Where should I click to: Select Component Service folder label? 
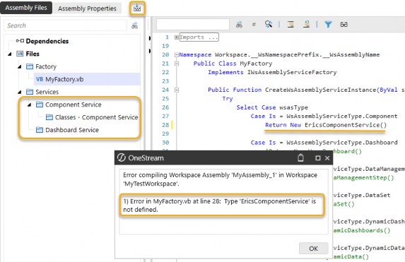pos(74,105)
